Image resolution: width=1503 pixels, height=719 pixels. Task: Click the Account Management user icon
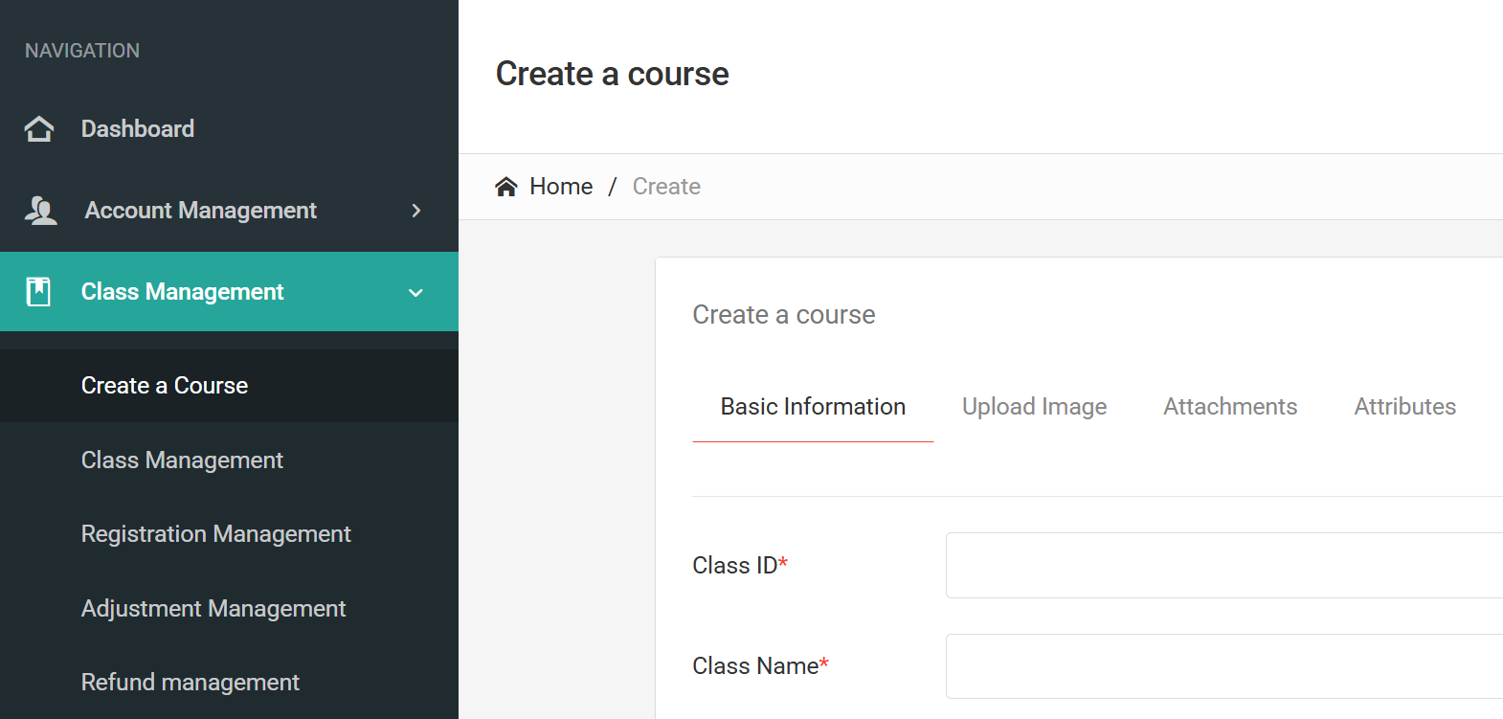pos(40,211)
